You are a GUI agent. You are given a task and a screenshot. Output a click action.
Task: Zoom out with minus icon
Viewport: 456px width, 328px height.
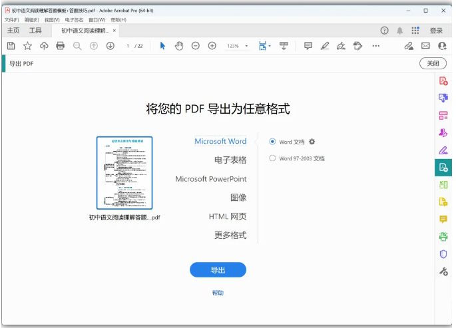pyautogui.click(x=196, y=46)
